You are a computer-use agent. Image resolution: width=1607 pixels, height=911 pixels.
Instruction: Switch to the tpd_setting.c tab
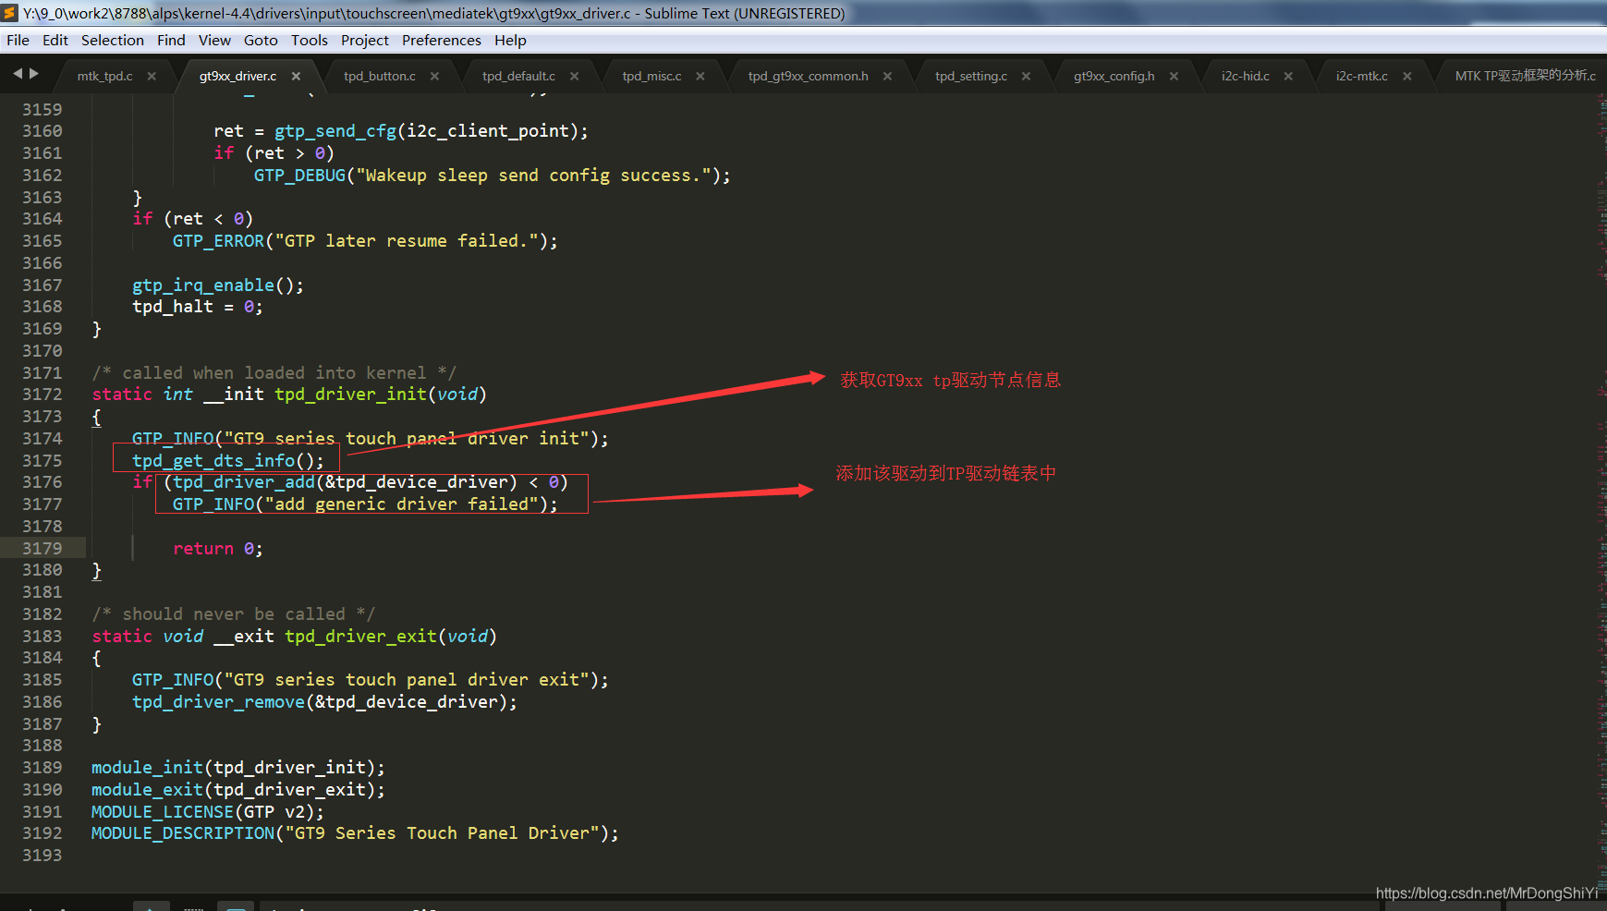click(970, 76)
